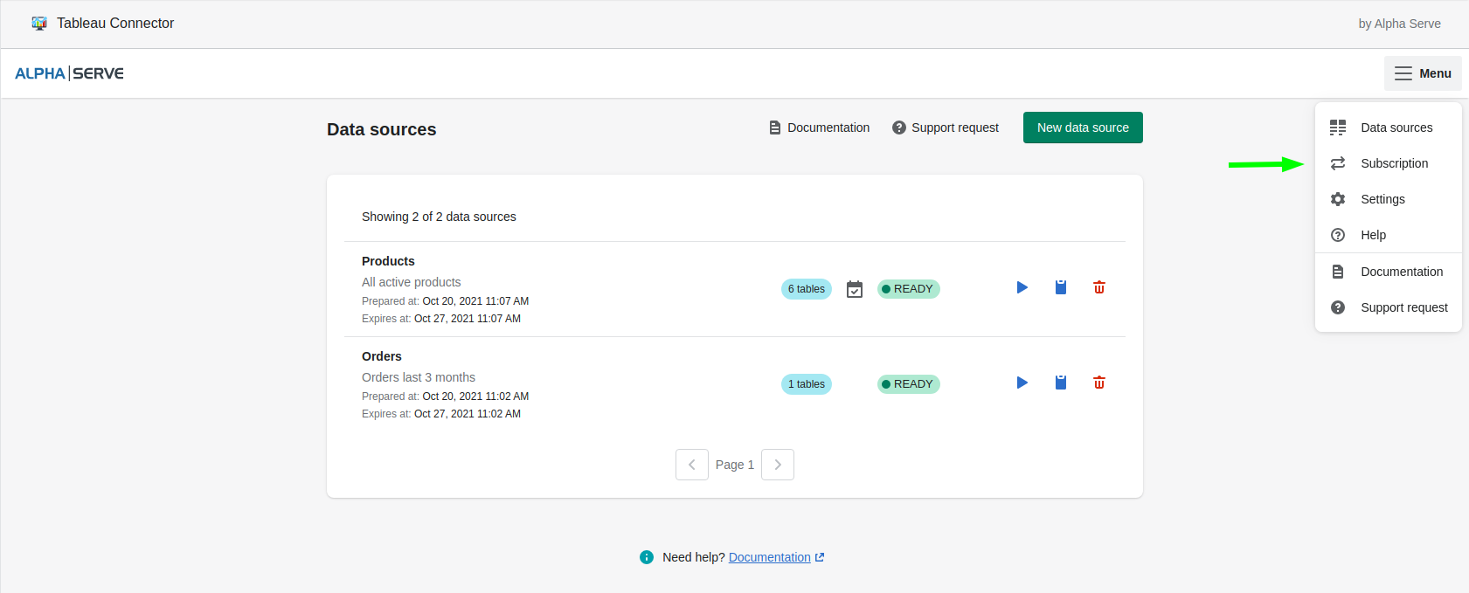Select Settings in the dropdown menu
Image resolution: width=1469 pixels, height=593 pixels.
(x=1382, y=199)
